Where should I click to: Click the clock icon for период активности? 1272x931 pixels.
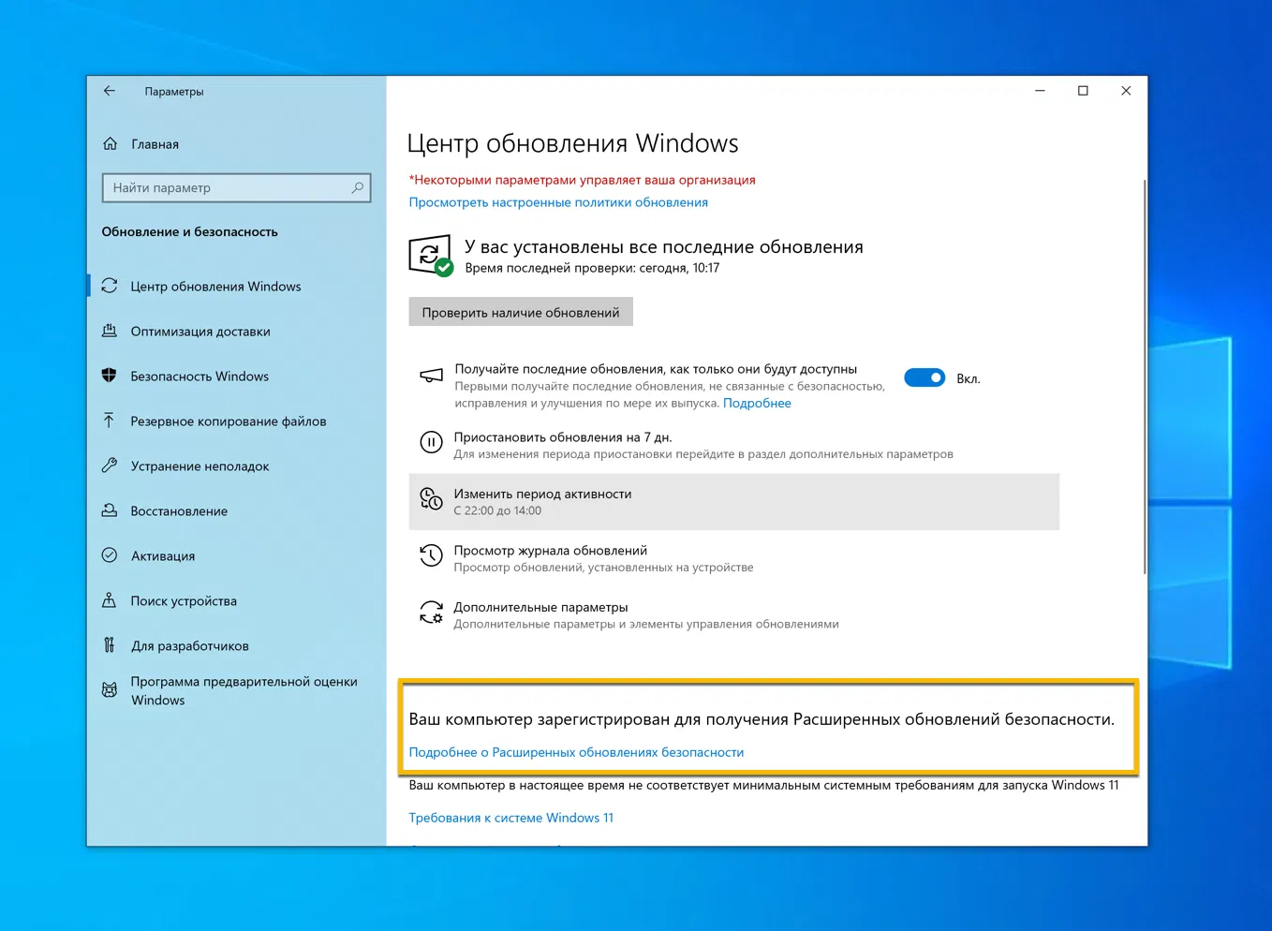coord(431,499)
